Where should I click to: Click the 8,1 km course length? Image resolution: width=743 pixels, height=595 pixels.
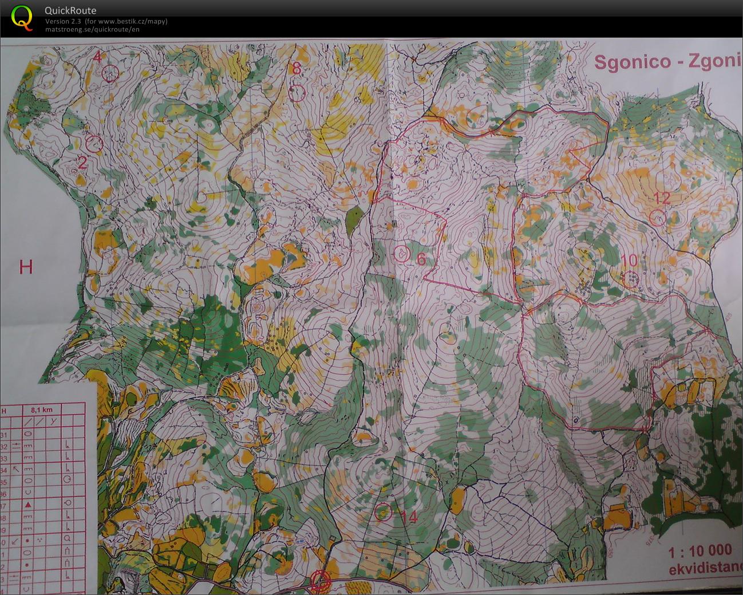(42, 410)
